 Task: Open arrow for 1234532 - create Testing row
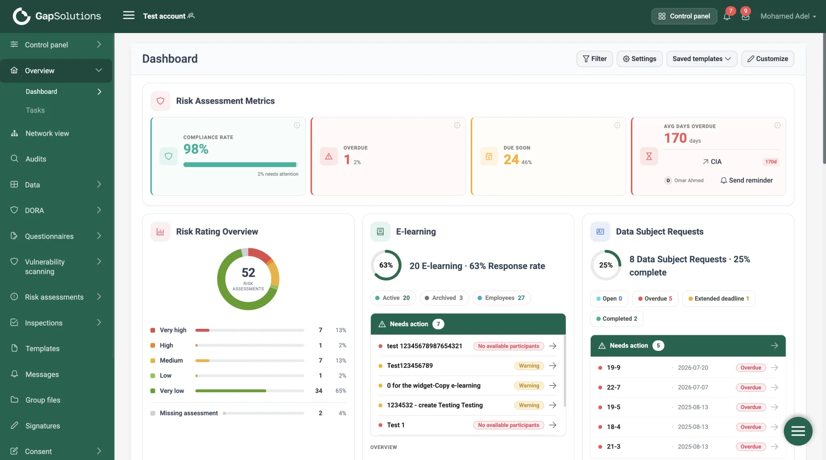pos(553,405)
